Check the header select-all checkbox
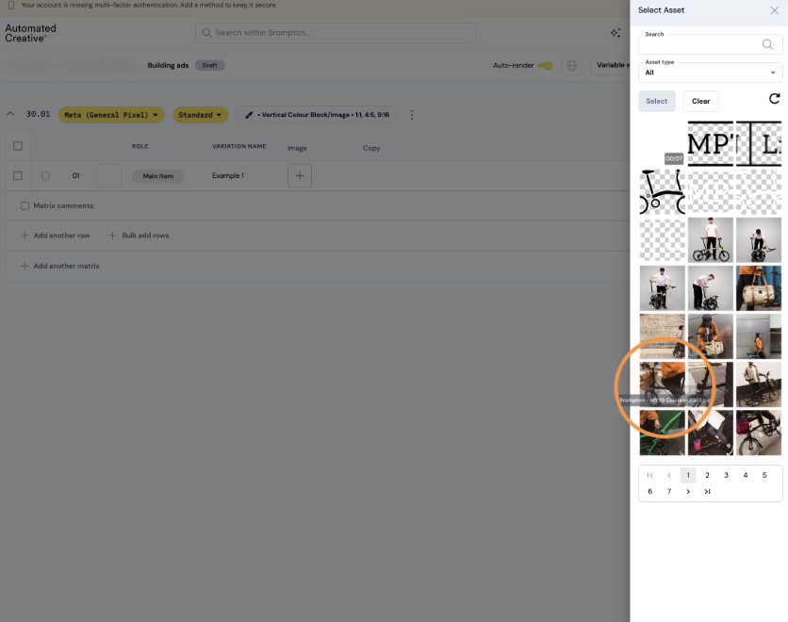 pos(18,146)
